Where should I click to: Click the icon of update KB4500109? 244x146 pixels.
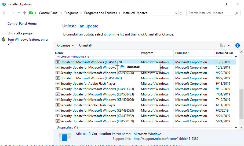[x=57, y=121]
